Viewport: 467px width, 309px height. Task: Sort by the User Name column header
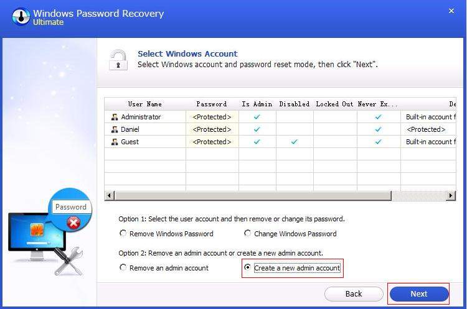(x=145, y=104)
